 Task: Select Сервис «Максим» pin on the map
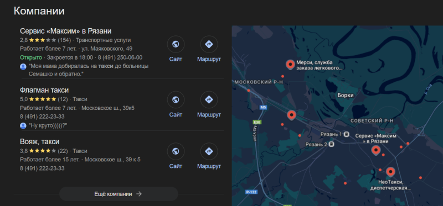375,150
